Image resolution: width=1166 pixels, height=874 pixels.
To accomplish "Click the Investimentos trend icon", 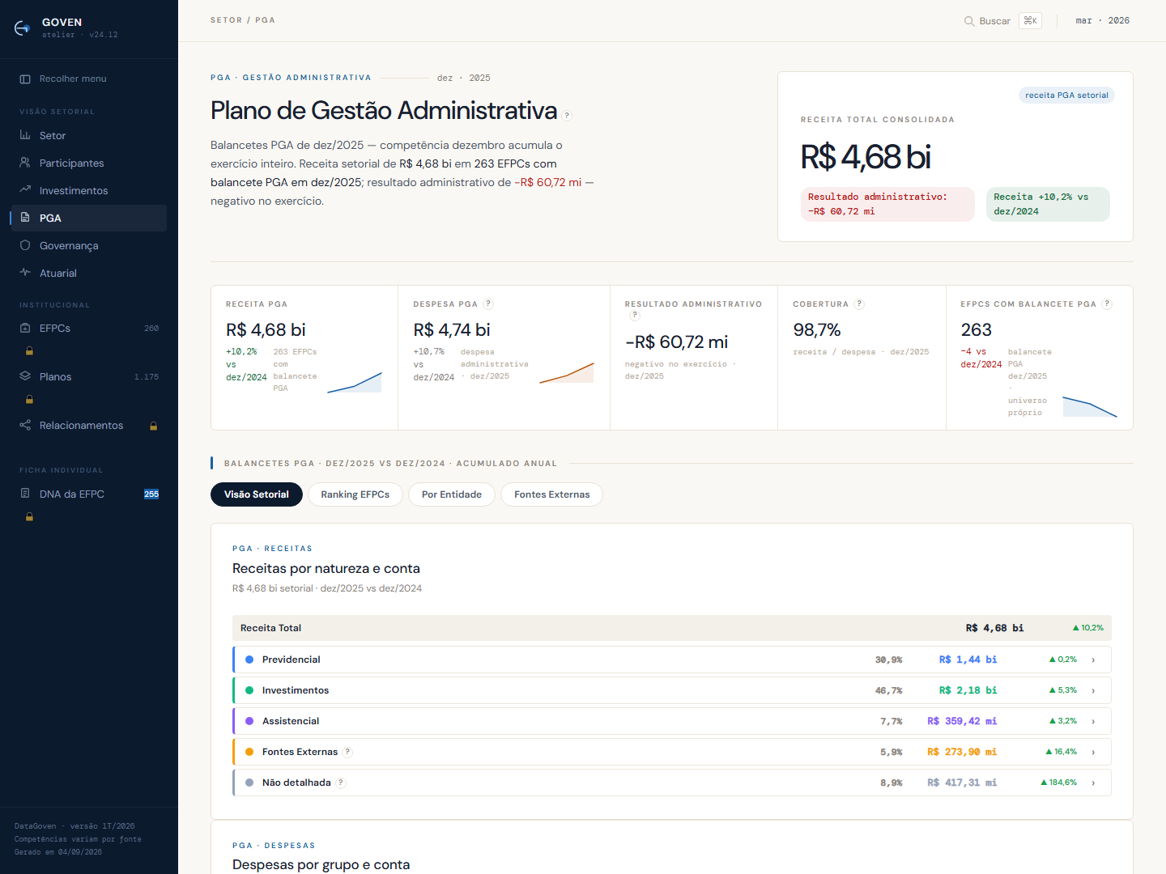I will pyautogui.click(x=25, y=190).
